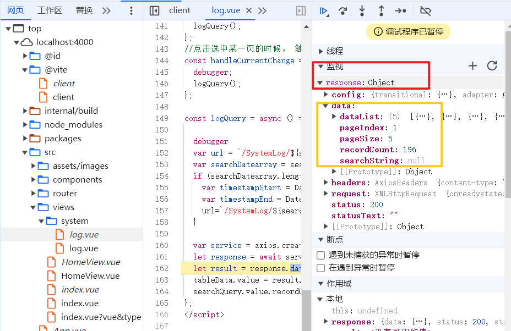
Task: Select the log.vue editor tab
Action: [226, 10]
